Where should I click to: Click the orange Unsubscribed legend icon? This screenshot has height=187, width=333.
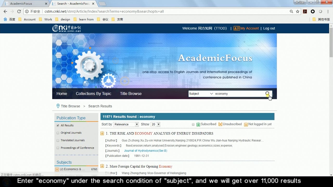[220, 124]
